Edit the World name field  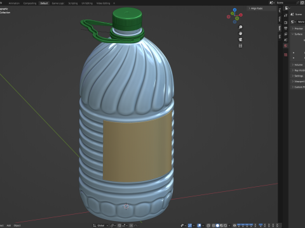pos(301,22)
